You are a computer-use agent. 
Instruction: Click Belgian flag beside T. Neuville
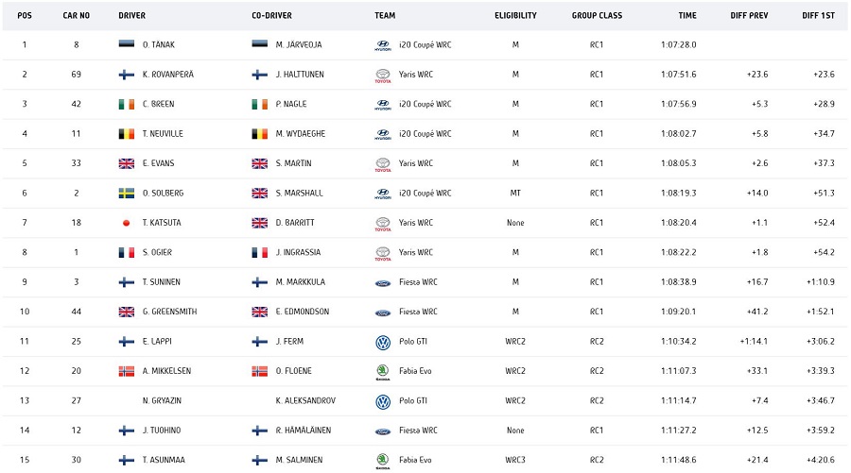[127, 134]
